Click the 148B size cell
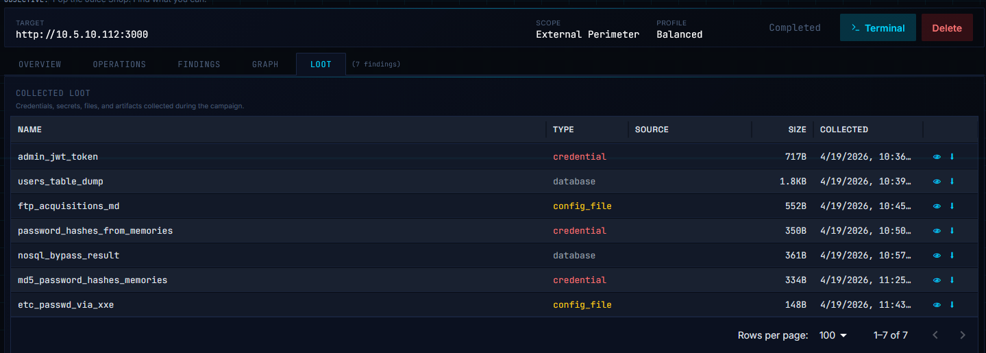This screenshot has height=353, width=986. click(796, 305)
